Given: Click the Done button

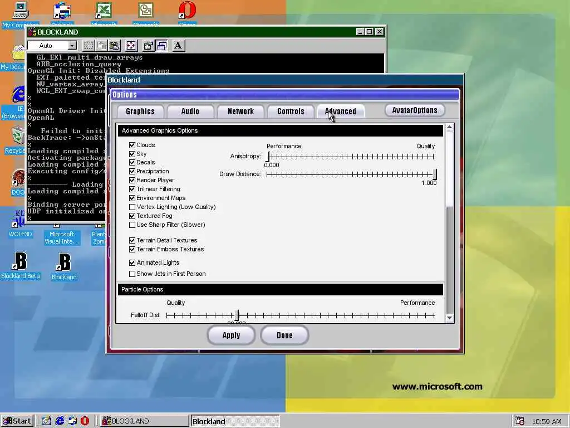Looking at the screenshot, I should point(284,335).
